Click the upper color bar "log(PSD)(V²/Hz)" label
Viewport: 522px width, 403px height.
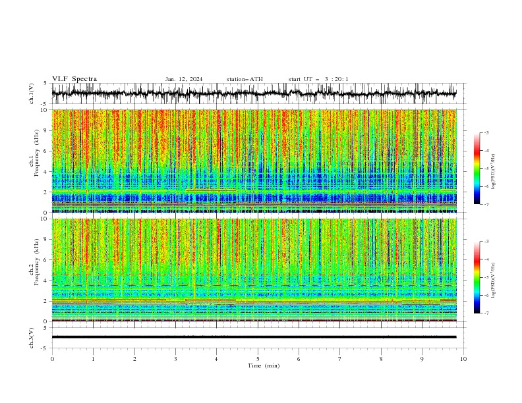(x=494, y=172)
